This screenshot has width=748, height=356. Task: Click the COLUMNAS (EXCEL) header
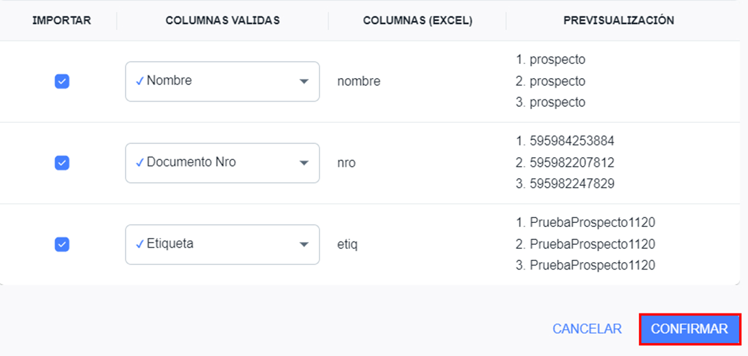coord(417,21)
